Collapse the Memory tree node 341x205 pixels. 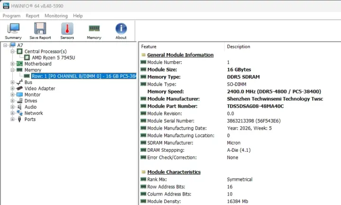[12, 70]
